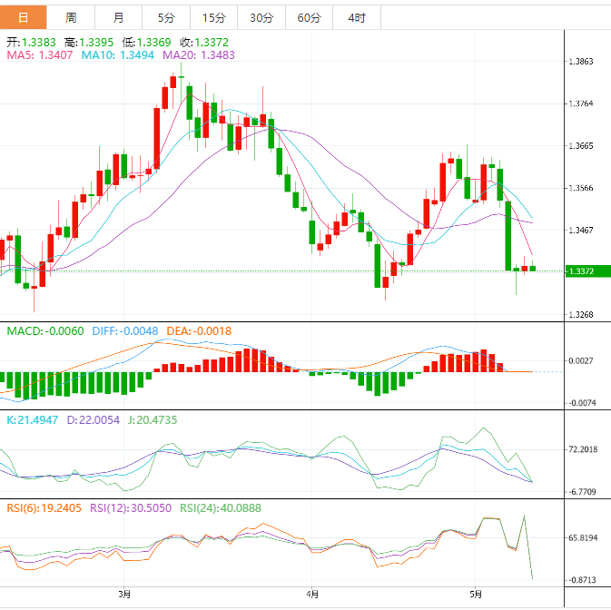The image size is (611, 610).
Task: Switch to the 5分 interval tab
Action: pyautogui.click(x=166, y=17)
